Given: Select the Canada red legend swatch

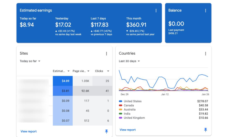Looking at the screenshot, I should point(120,105).
